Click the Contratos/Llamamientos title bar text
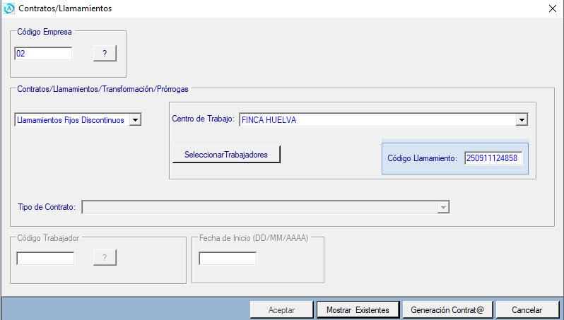 click(64, 9)
